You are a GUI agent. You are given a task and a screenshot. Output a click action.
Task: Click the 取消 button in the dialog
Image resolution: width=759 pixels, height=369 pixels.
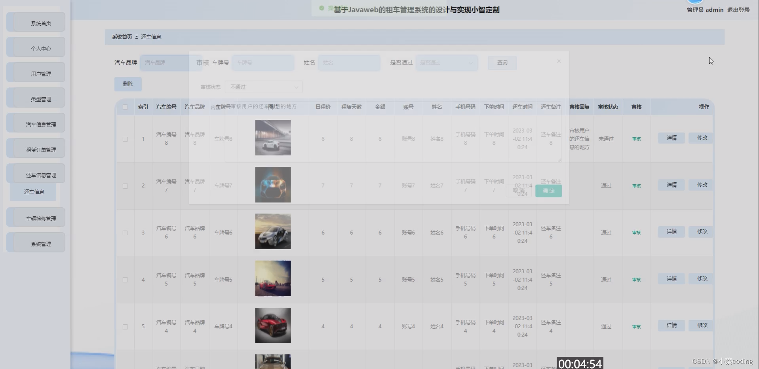pos(519,191)
